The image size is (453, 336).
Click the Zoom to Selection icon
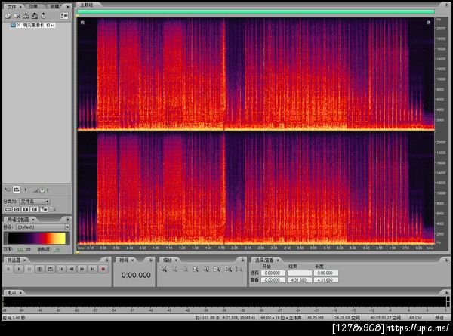point(196,270)
